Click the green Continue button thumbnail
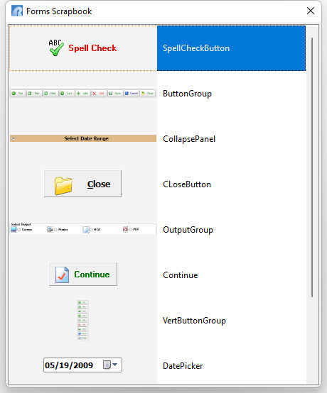Viewport: 327px width, 393px height. click(83, 275)
